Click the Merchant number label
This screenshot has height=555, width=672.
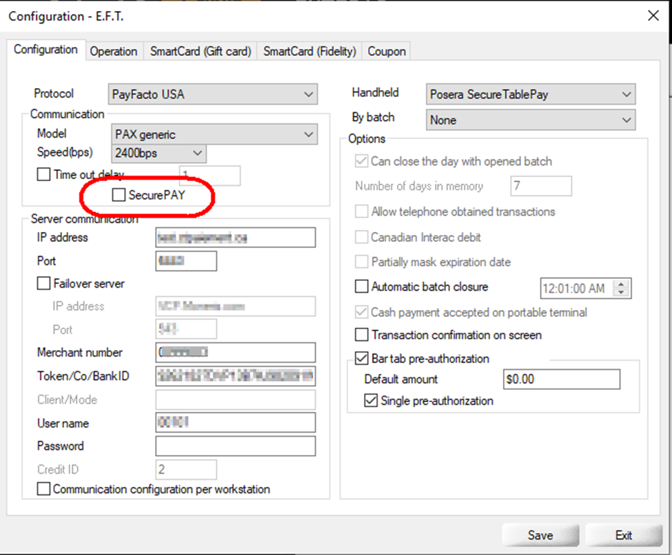pyautogui.click(x=80, y=353)
